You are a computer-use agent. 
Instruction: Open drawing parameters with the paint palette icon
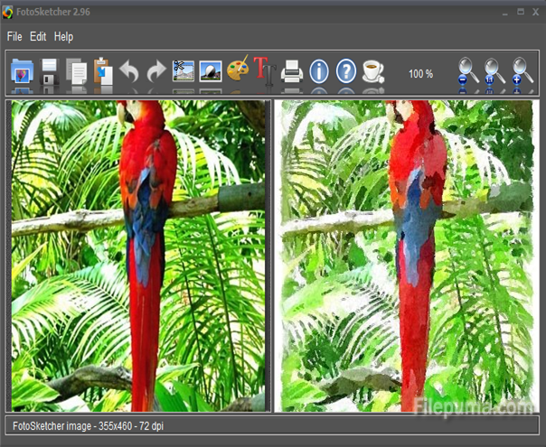coord(238,70)
